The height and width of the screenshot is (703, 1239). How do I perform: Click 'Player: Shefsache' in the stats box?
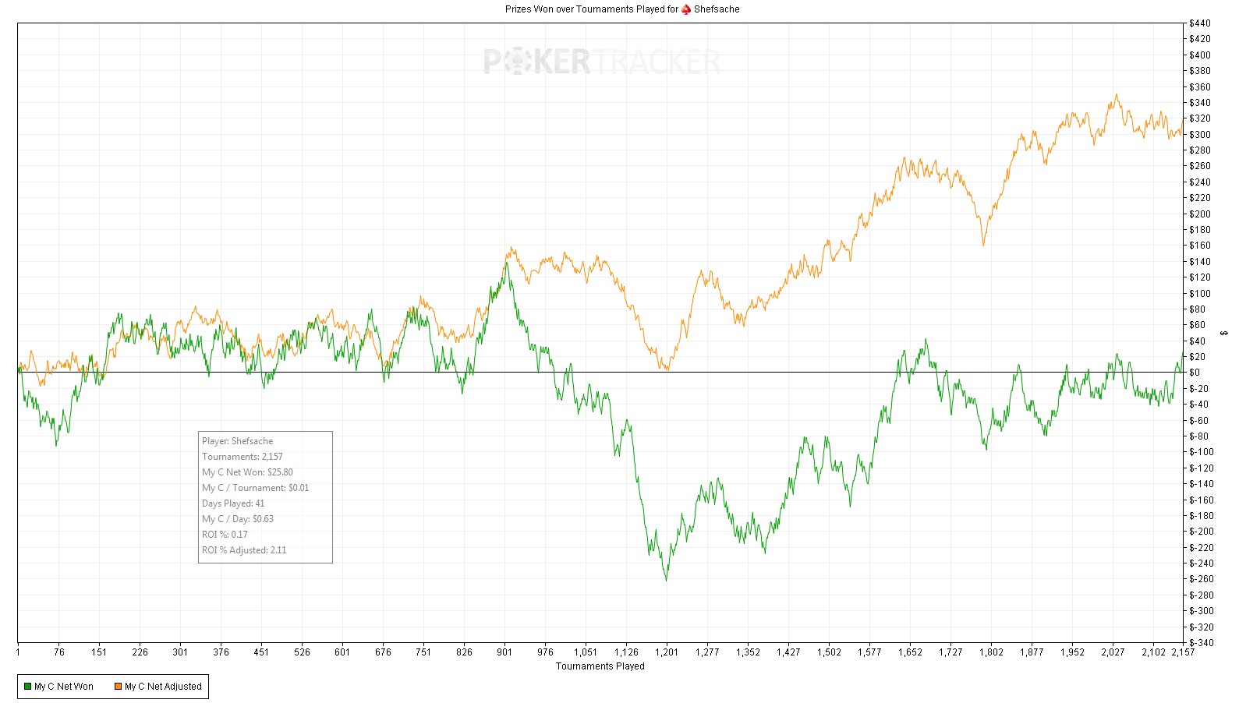click(238, 441)
